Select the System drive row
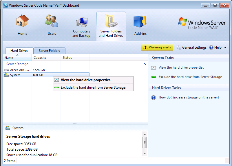 click(46, 75)
